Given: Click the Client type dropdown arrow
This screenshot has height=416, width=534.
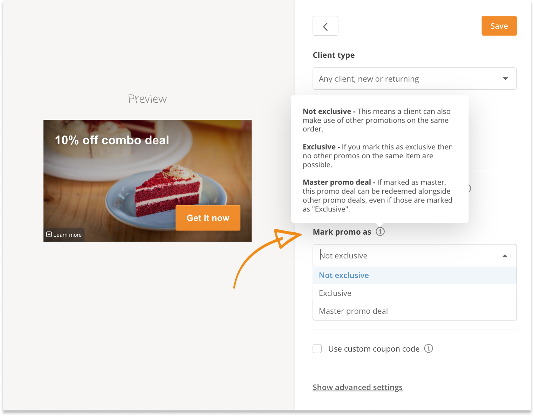Looking at the screenshot, I should [x=505, y=78].
